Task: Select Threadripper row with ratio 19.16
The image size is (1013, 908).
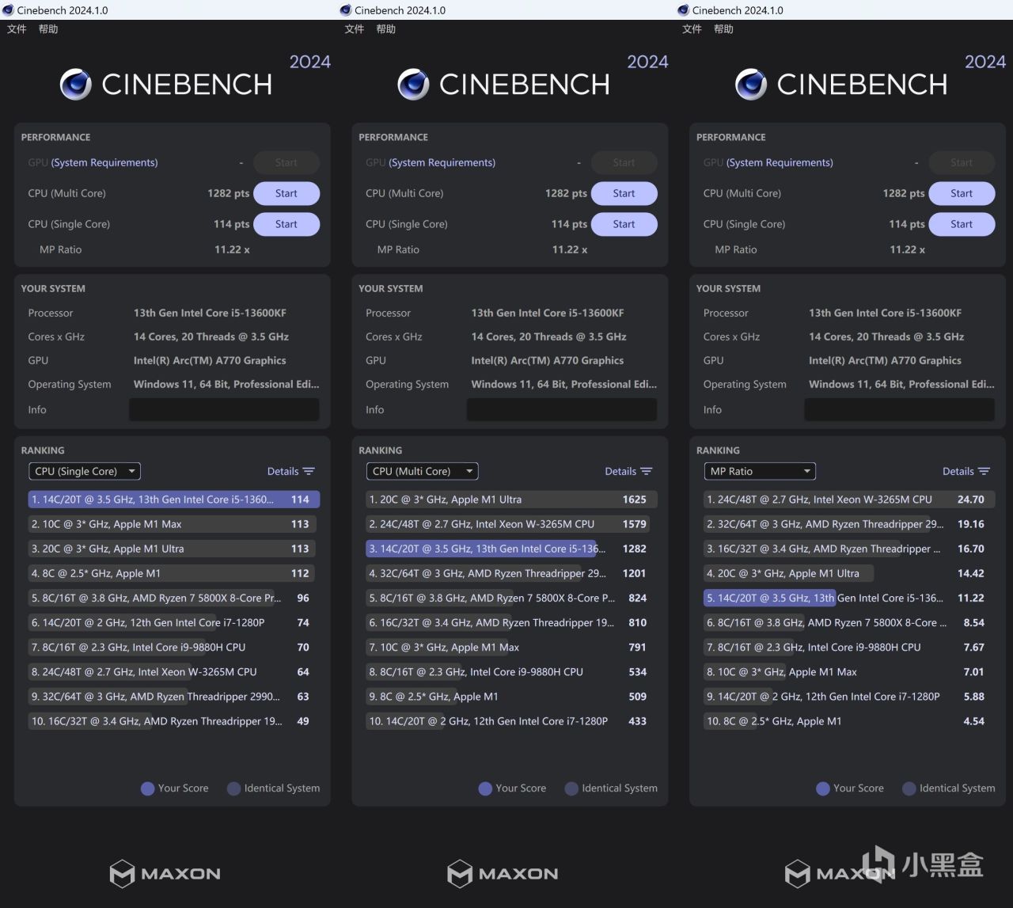Action: click(x=849, y=524)
